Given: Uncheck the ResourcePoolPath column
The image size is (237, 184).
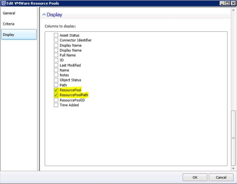Looking at the screenshot, I should tap(56, 95).
